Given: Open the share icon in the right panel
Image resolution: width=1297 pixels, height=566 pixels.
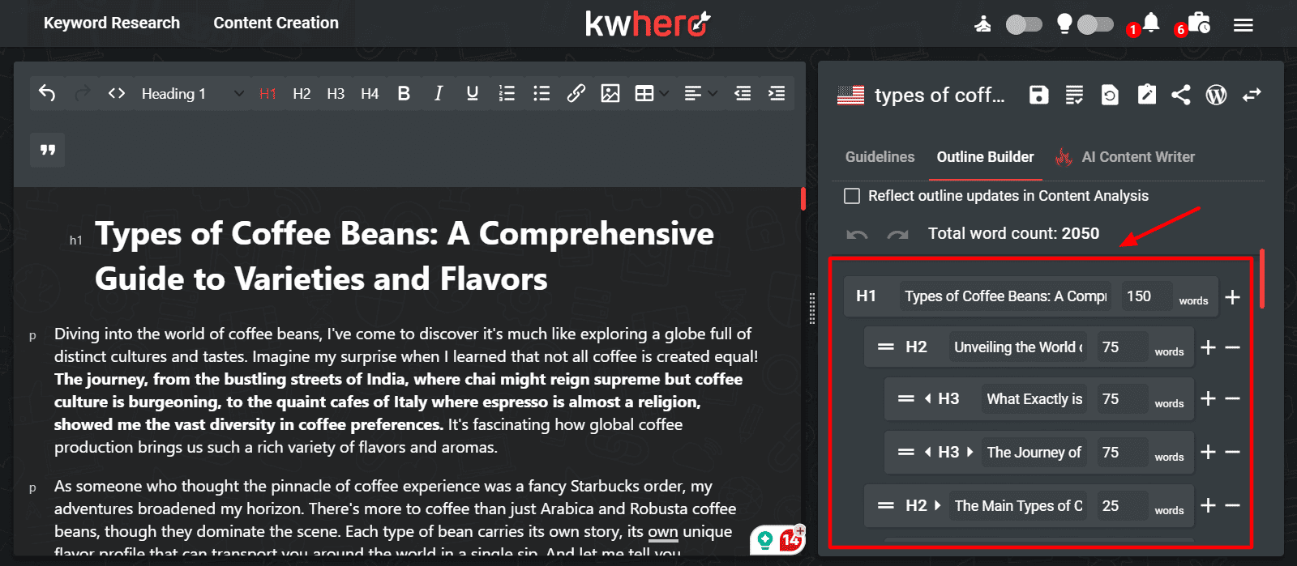Looking at the screenshot, I should (1181, 96).
